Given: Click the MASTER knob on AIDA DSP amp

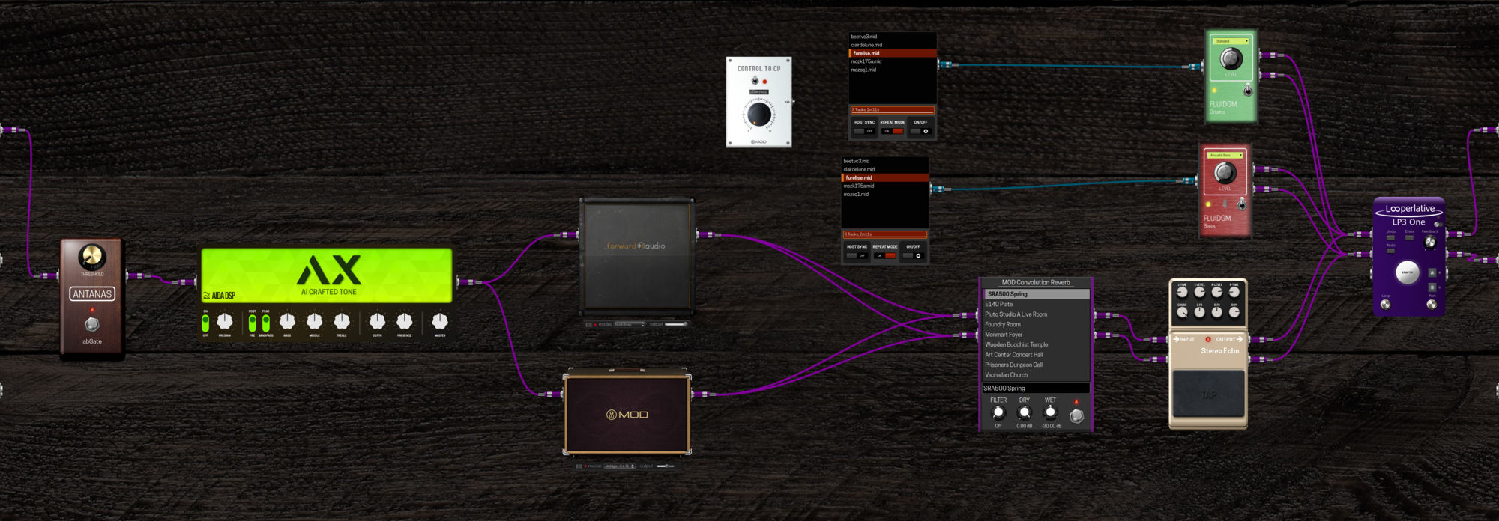Looking at the screenshot, I should [440, 321].
